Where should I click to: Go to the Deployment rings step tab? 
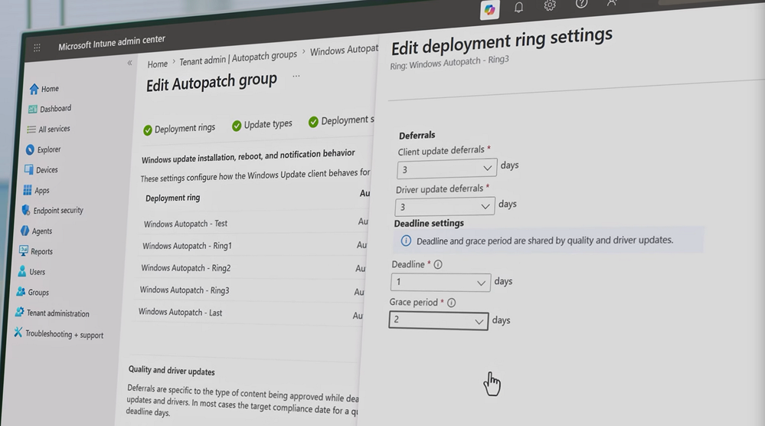click(179, 129)
